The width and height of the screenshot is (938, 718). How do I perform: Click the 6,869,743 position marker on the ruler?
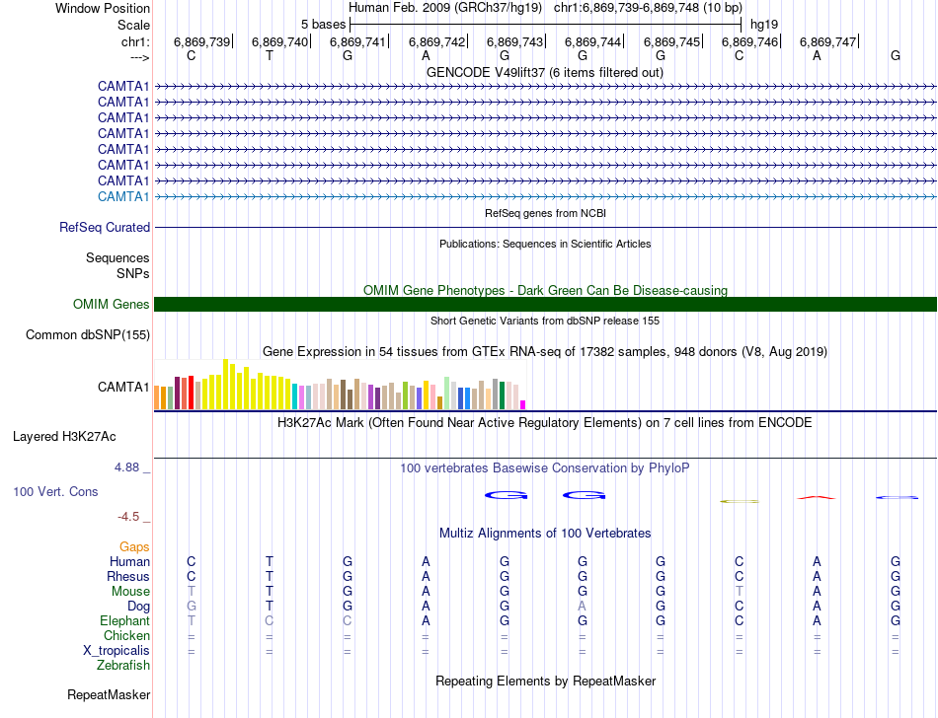click(515, 41)
